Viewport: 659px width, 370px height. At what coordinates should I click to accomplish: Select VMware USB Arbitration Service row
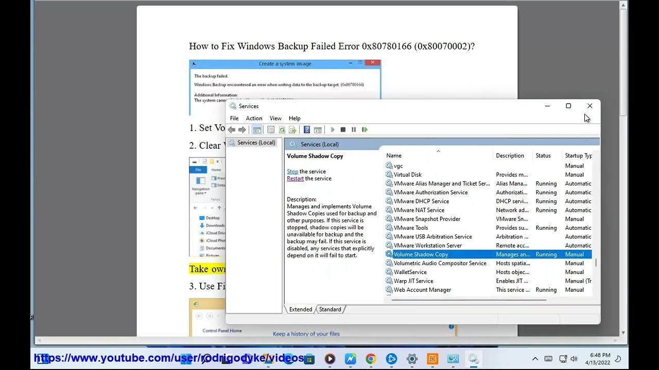click(x=488, y=237)
